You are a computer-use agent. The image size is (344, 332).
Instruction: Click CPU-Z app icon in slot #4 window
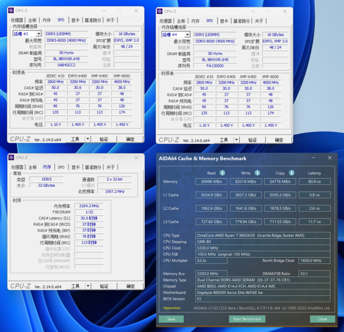pos(160,11)
